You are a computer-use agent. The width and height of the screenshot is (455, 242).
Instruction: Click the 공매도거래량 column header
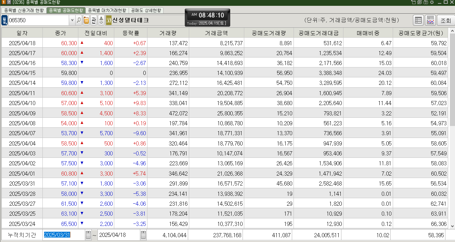pyautogui.click(x=269, y=33)
